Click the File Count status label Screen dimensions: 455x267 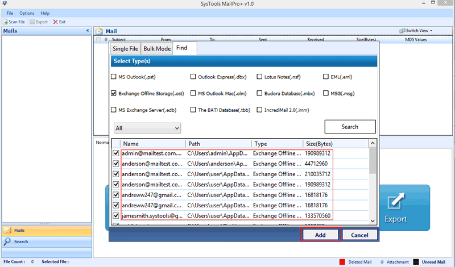pyautogui.click(x=14, y=261)
